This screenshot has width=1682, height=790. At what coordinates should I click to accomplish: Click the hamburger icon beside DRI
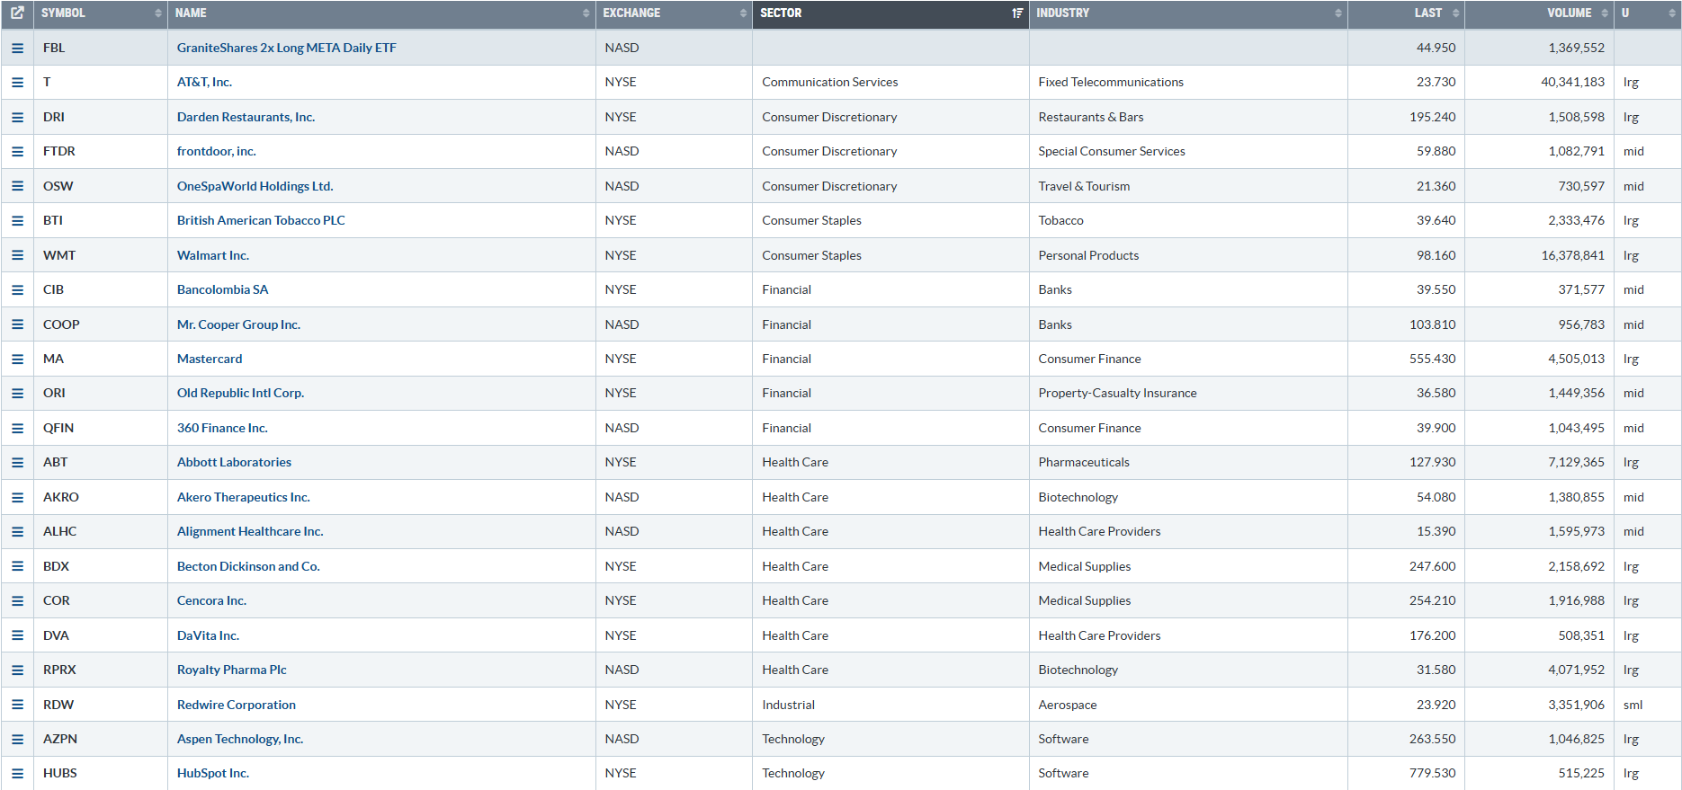click(17, 117)
